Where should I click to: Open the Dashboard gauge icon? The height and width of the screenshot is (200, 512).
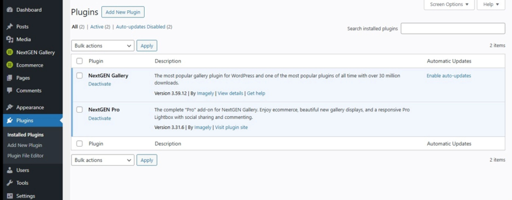pos(10,10)
